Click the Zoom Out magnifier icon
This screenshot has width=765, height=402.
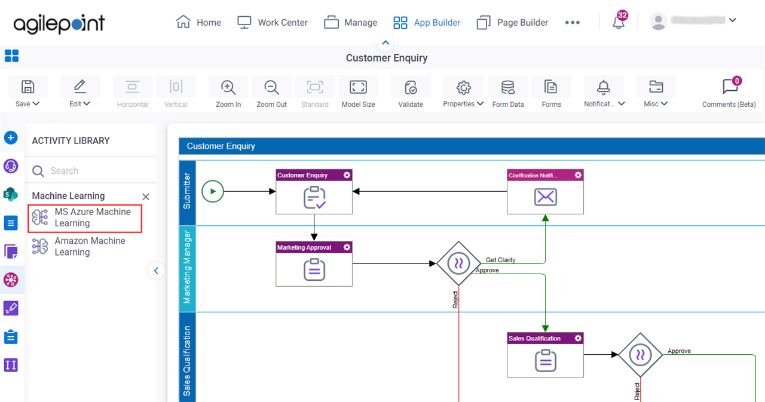(271, 87)
